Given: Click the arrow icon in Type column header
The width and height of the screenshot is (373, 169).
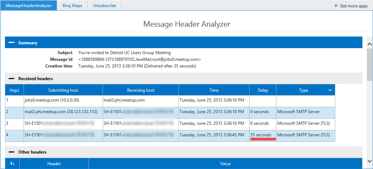Looking at the screenshot, I should [x=330, y=90].
